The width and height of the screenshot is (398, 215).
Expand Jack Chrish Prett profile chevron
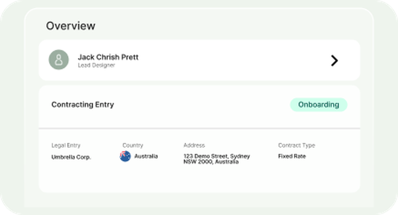335,60
